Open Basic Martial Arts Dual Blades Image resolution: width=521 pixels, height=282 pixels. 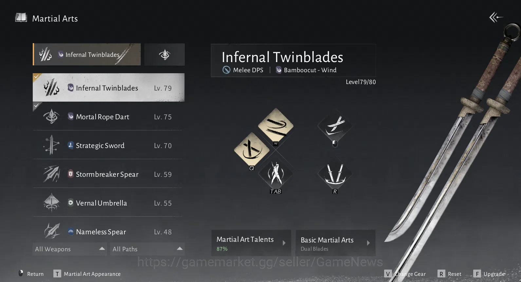(x=335, y=243)
